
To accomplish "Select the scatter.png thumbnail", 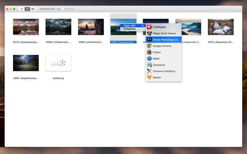I will pyautogui.click(x=58, y=63).
